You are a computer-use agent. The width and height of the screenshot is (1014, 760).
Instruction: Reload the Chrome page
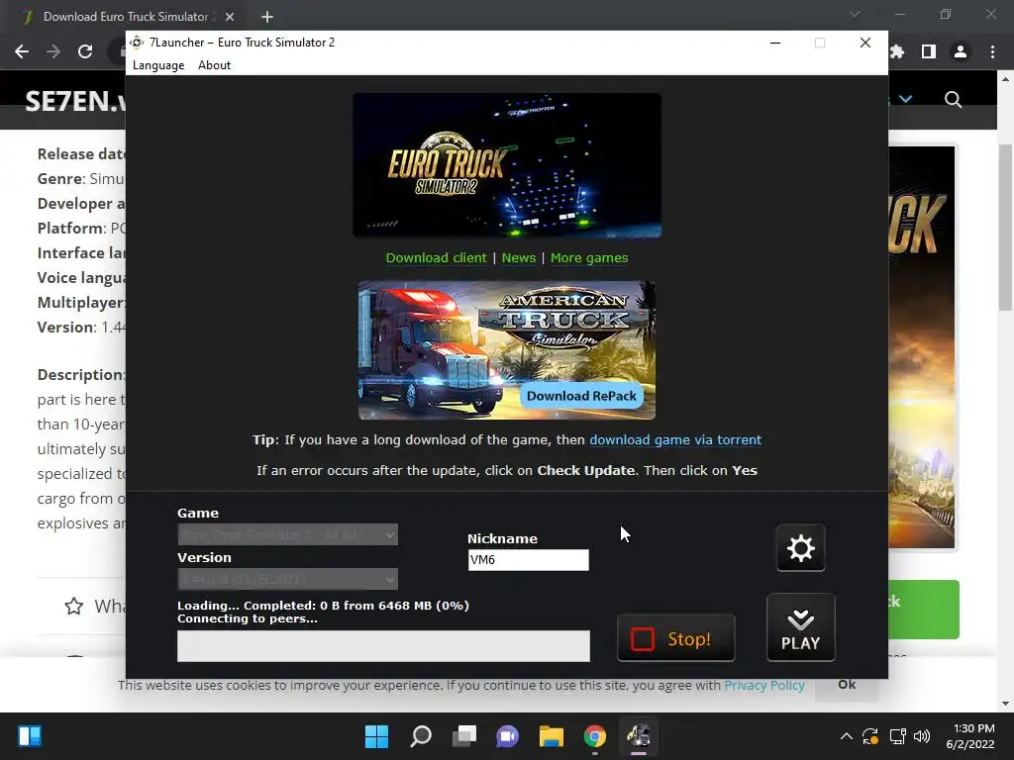tap(85, 51)
